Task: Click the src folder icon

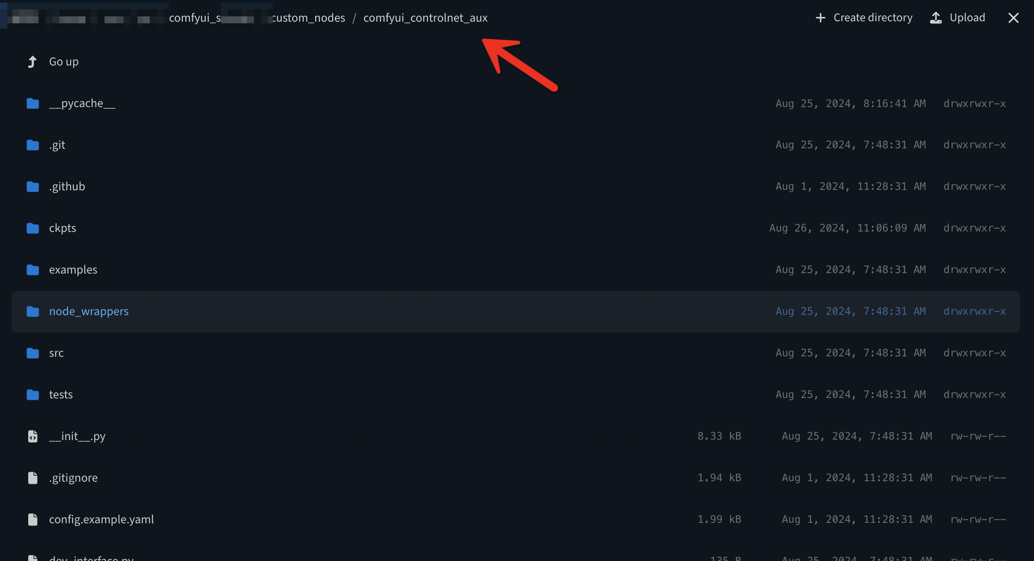Action: pyautogui.click(x=33, y=353)
